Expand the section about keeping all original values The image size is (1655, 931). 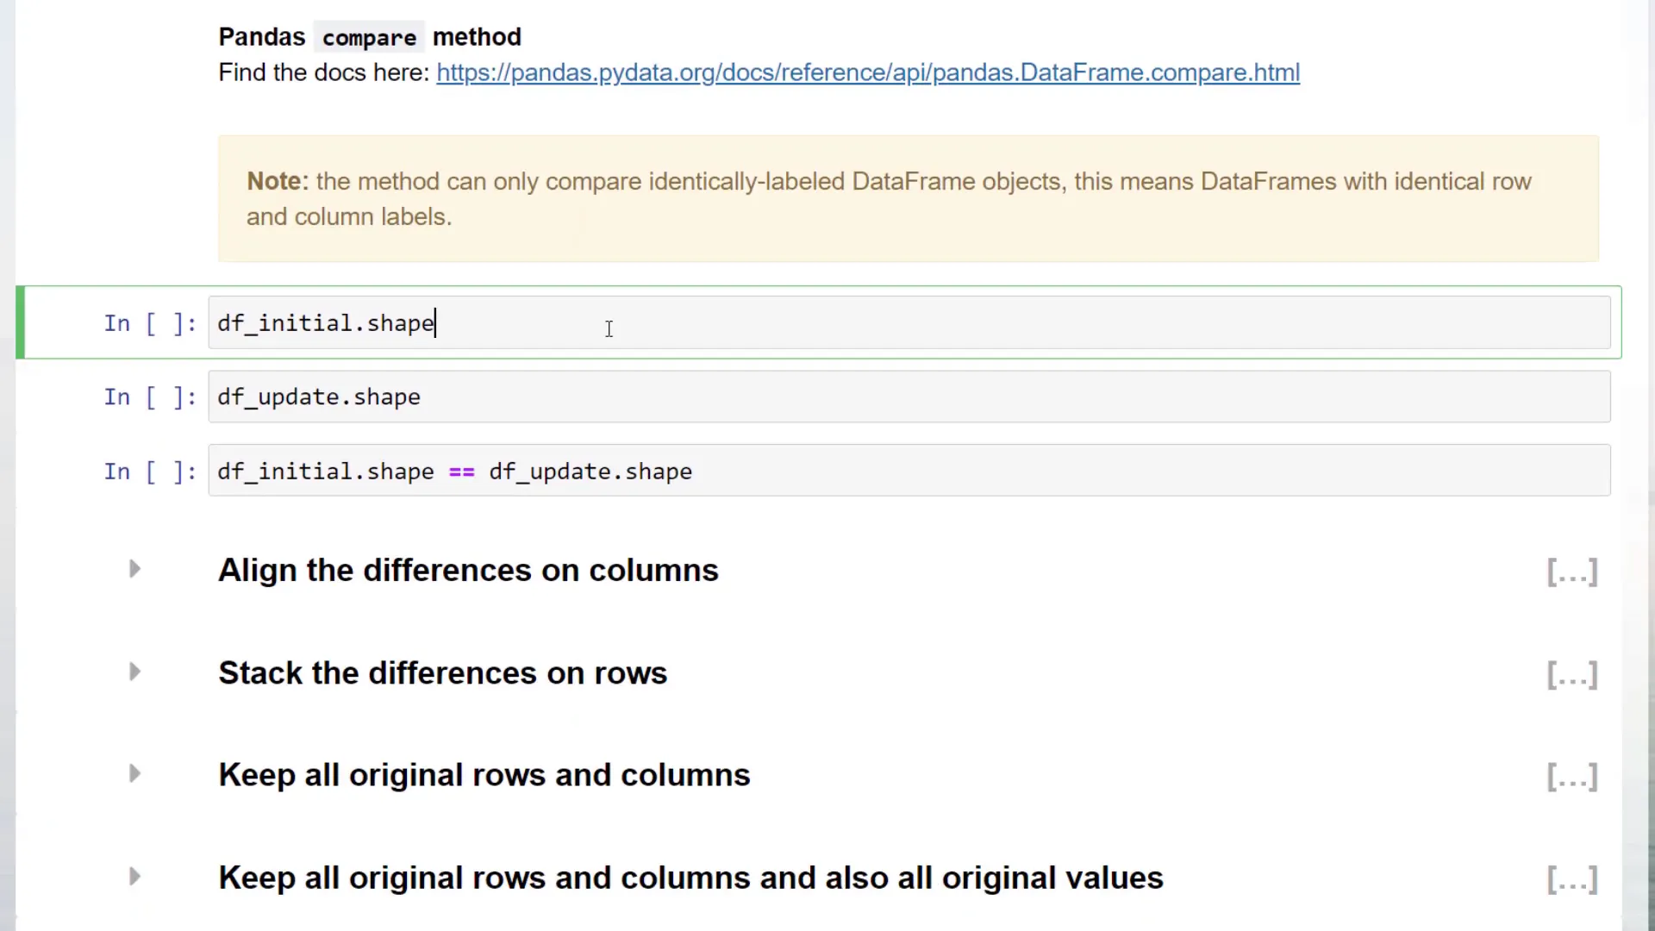click(134, 877)
